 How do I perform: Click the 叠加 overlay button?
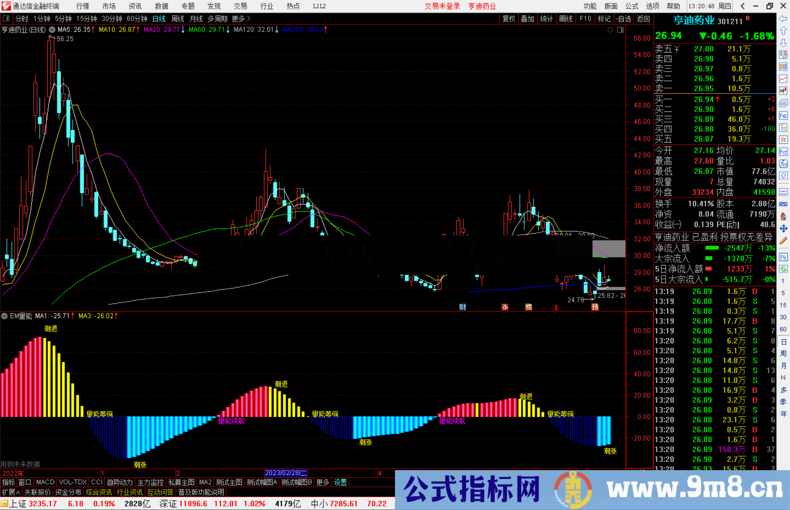[527, 19]
